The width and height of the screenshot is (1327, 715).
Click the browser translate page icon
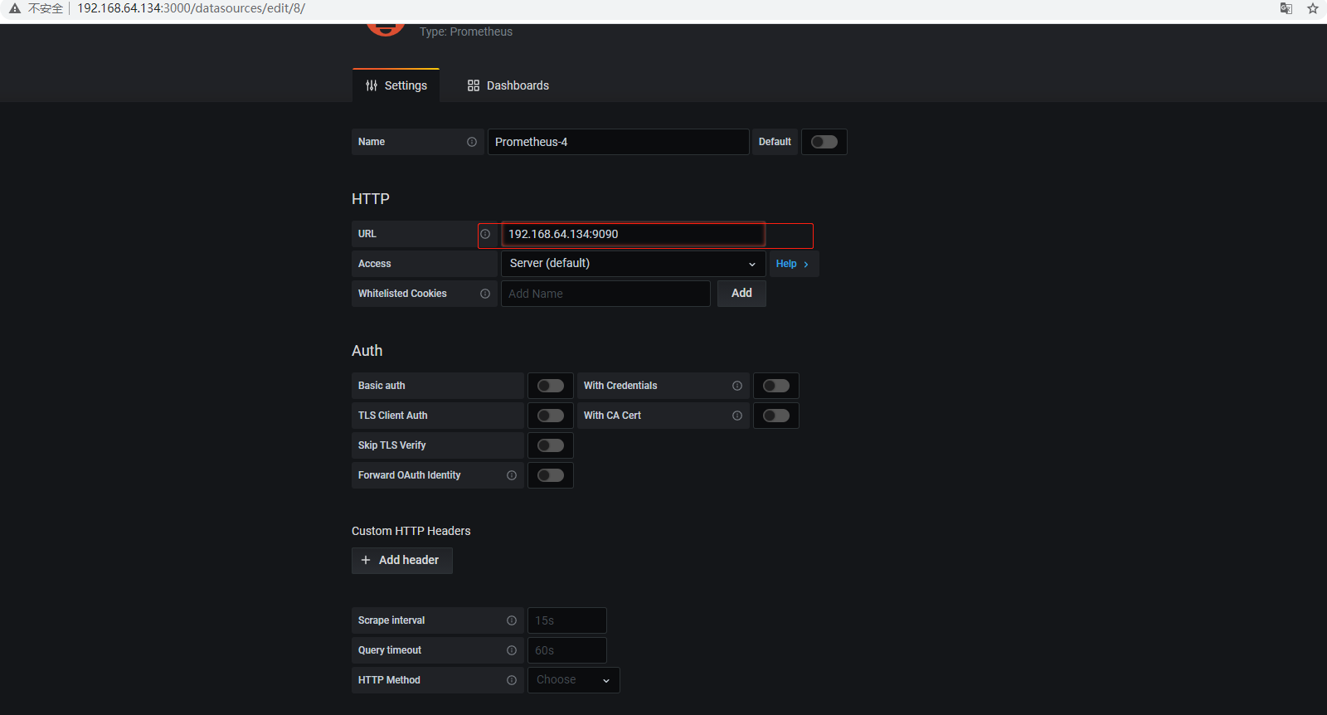[x=1286, y=8]
